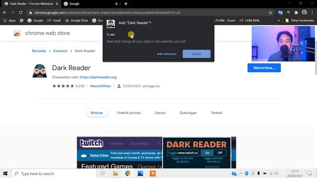The height and width of the screenshot is (178, 317).
Task: Open the darkreader.org link
Action: click(98, 77)
